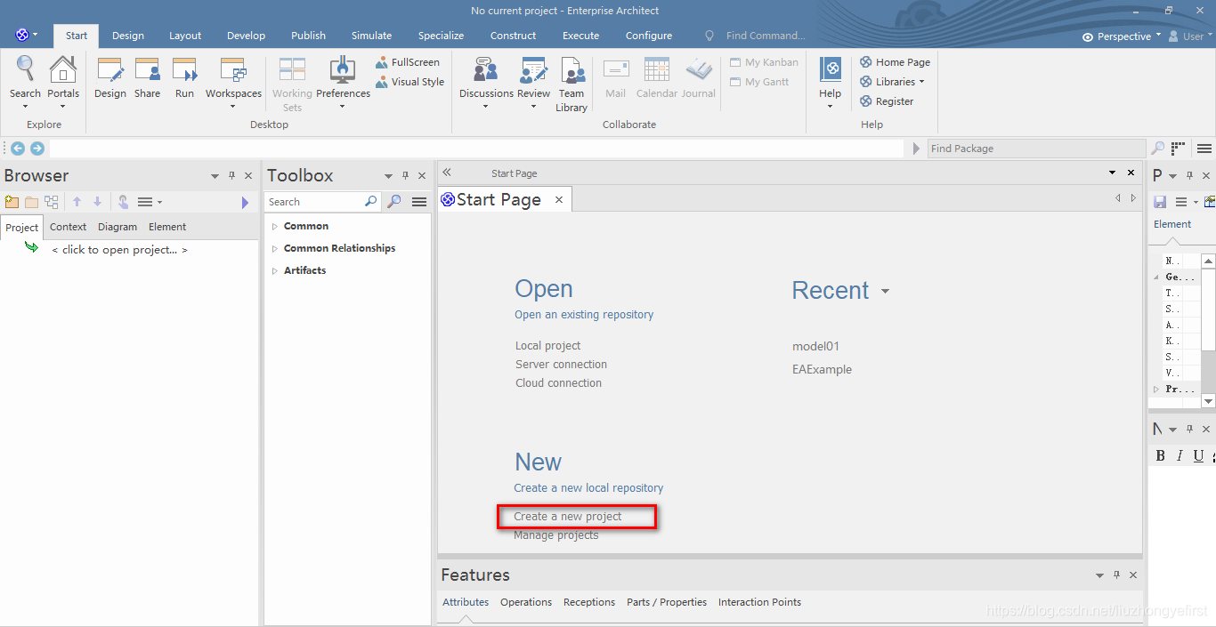The image size is (1216, 627).
Task: Open Local project link
Action: click(x=547, y=345)
